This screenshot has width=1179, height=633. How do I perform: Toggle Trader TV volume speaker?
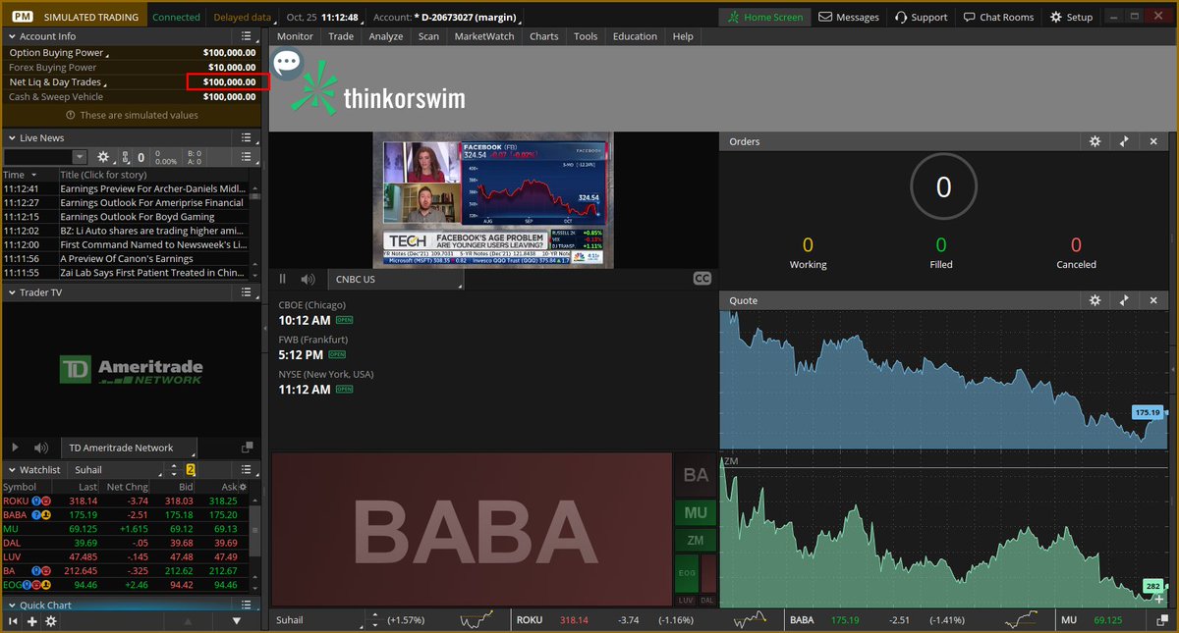(41, 448)
